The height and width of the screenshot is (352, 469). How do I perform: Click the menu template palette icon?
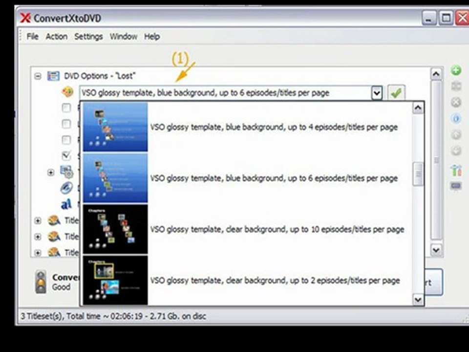click(67, 91)
